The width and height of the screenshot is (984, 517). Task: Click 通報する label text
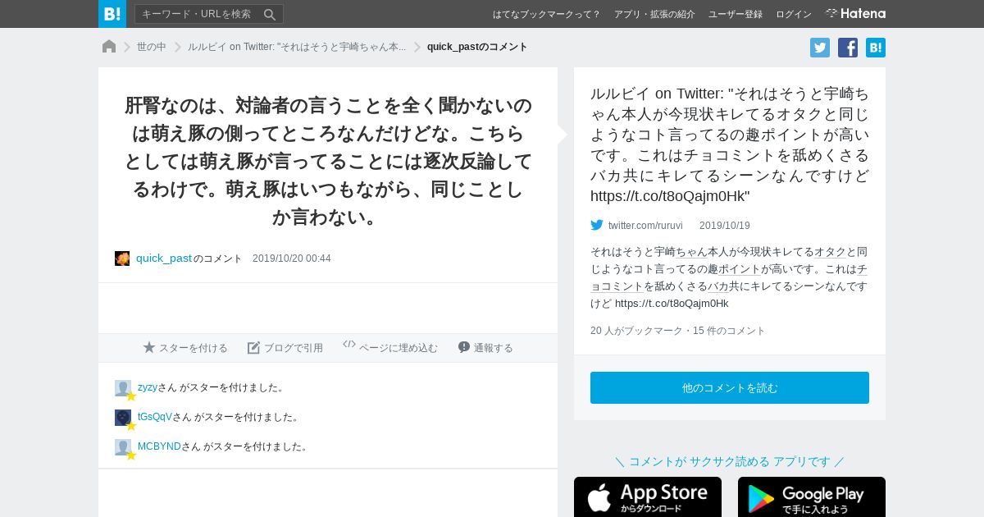[x=494, y=348]
